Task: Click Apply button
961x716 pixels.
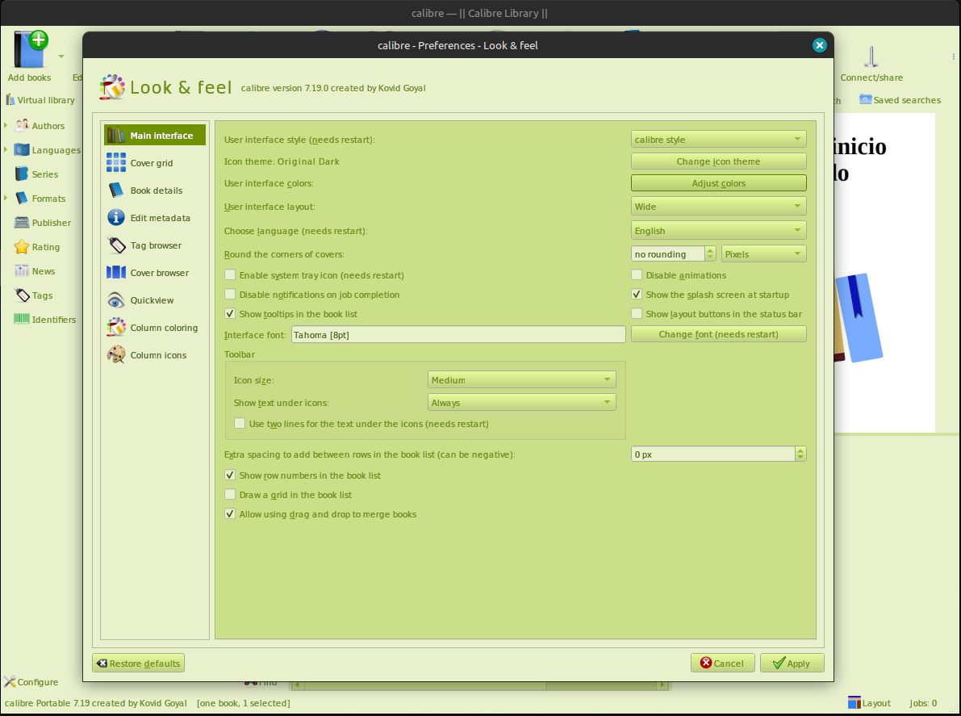Action: [x=792, y=663]
